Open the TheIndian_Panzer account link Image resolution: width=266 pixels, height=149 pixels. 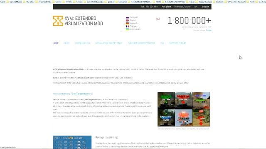point(182,7)
